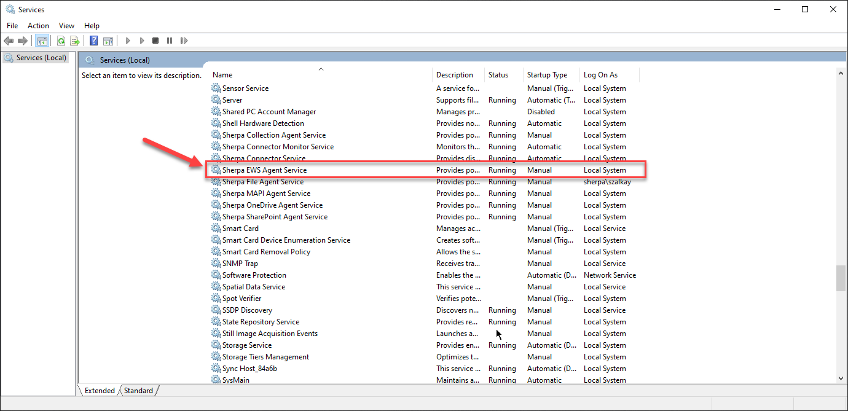Screen dimensions: 848x411
Task: Click the Back arrow in toolbar
Action: pos(9,41)
